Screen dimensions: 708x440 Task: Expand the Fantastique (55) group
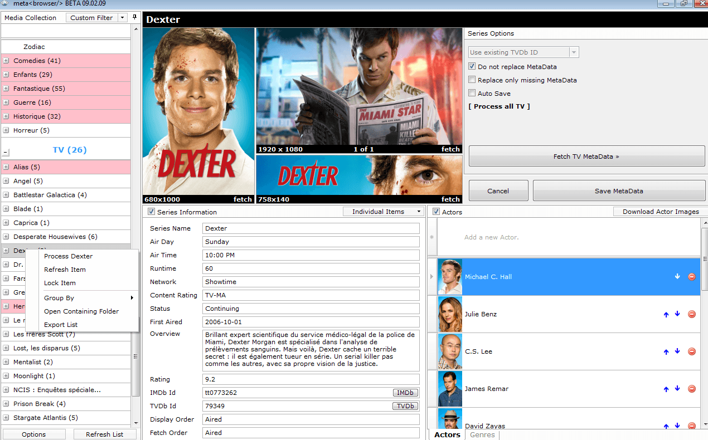pyautogui.click(x=6, y=89)
